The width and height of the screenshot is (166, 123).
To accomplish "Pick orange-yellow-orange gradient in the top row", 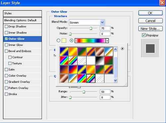I will [x=73, y=52].
